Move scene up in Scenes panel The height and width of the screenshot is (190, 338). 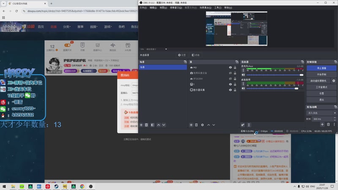[159, 125]
